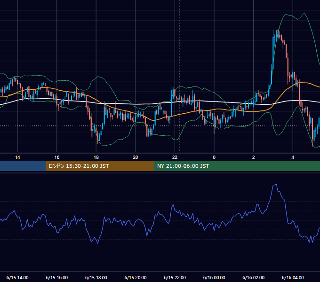Click the blue session bar left of ロンドン
320x282 pixels.
pyautogui.click(x=23, y=166)
